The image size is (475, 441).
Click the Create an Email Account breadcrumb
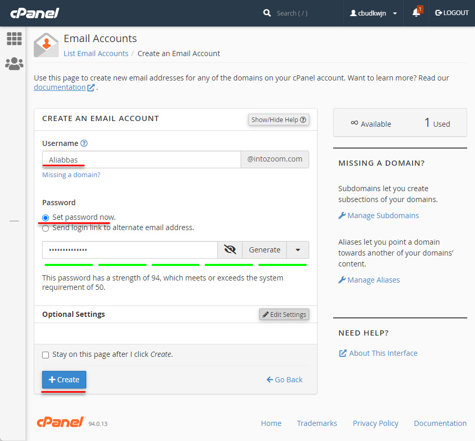click(179, 54)
